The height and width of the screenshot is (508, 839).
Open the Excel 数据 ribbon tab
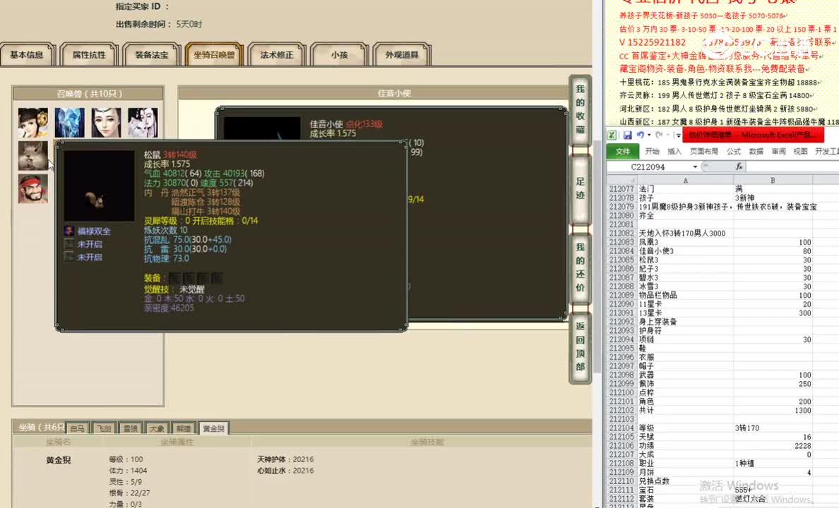[756, 151]
